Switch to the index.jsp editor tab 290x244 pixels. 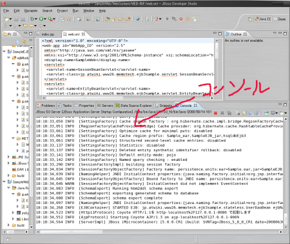46,34
